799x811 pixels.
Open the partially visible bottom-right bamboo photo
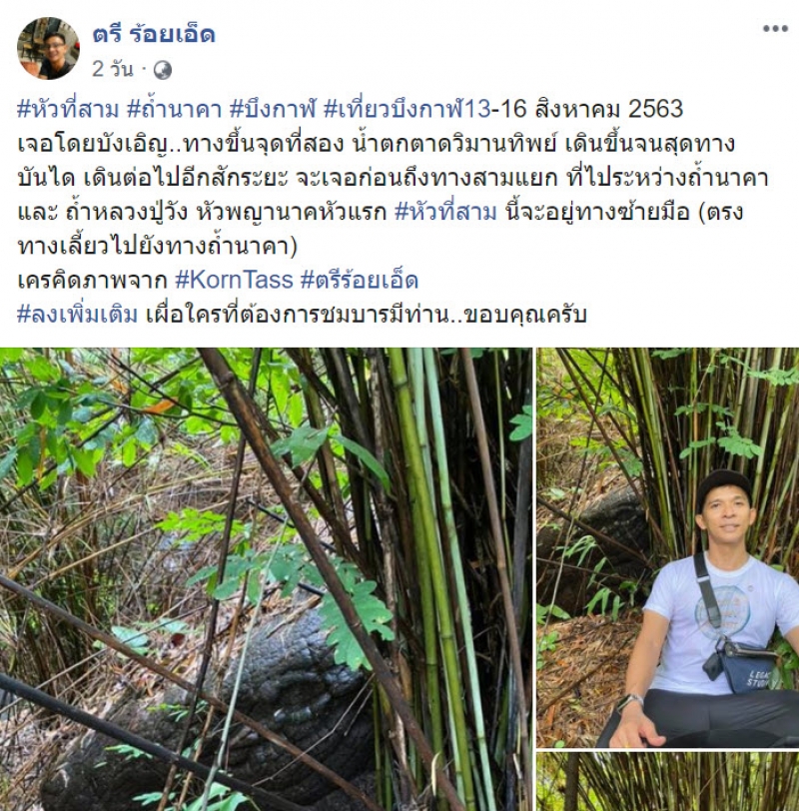[x=667, y=781]
